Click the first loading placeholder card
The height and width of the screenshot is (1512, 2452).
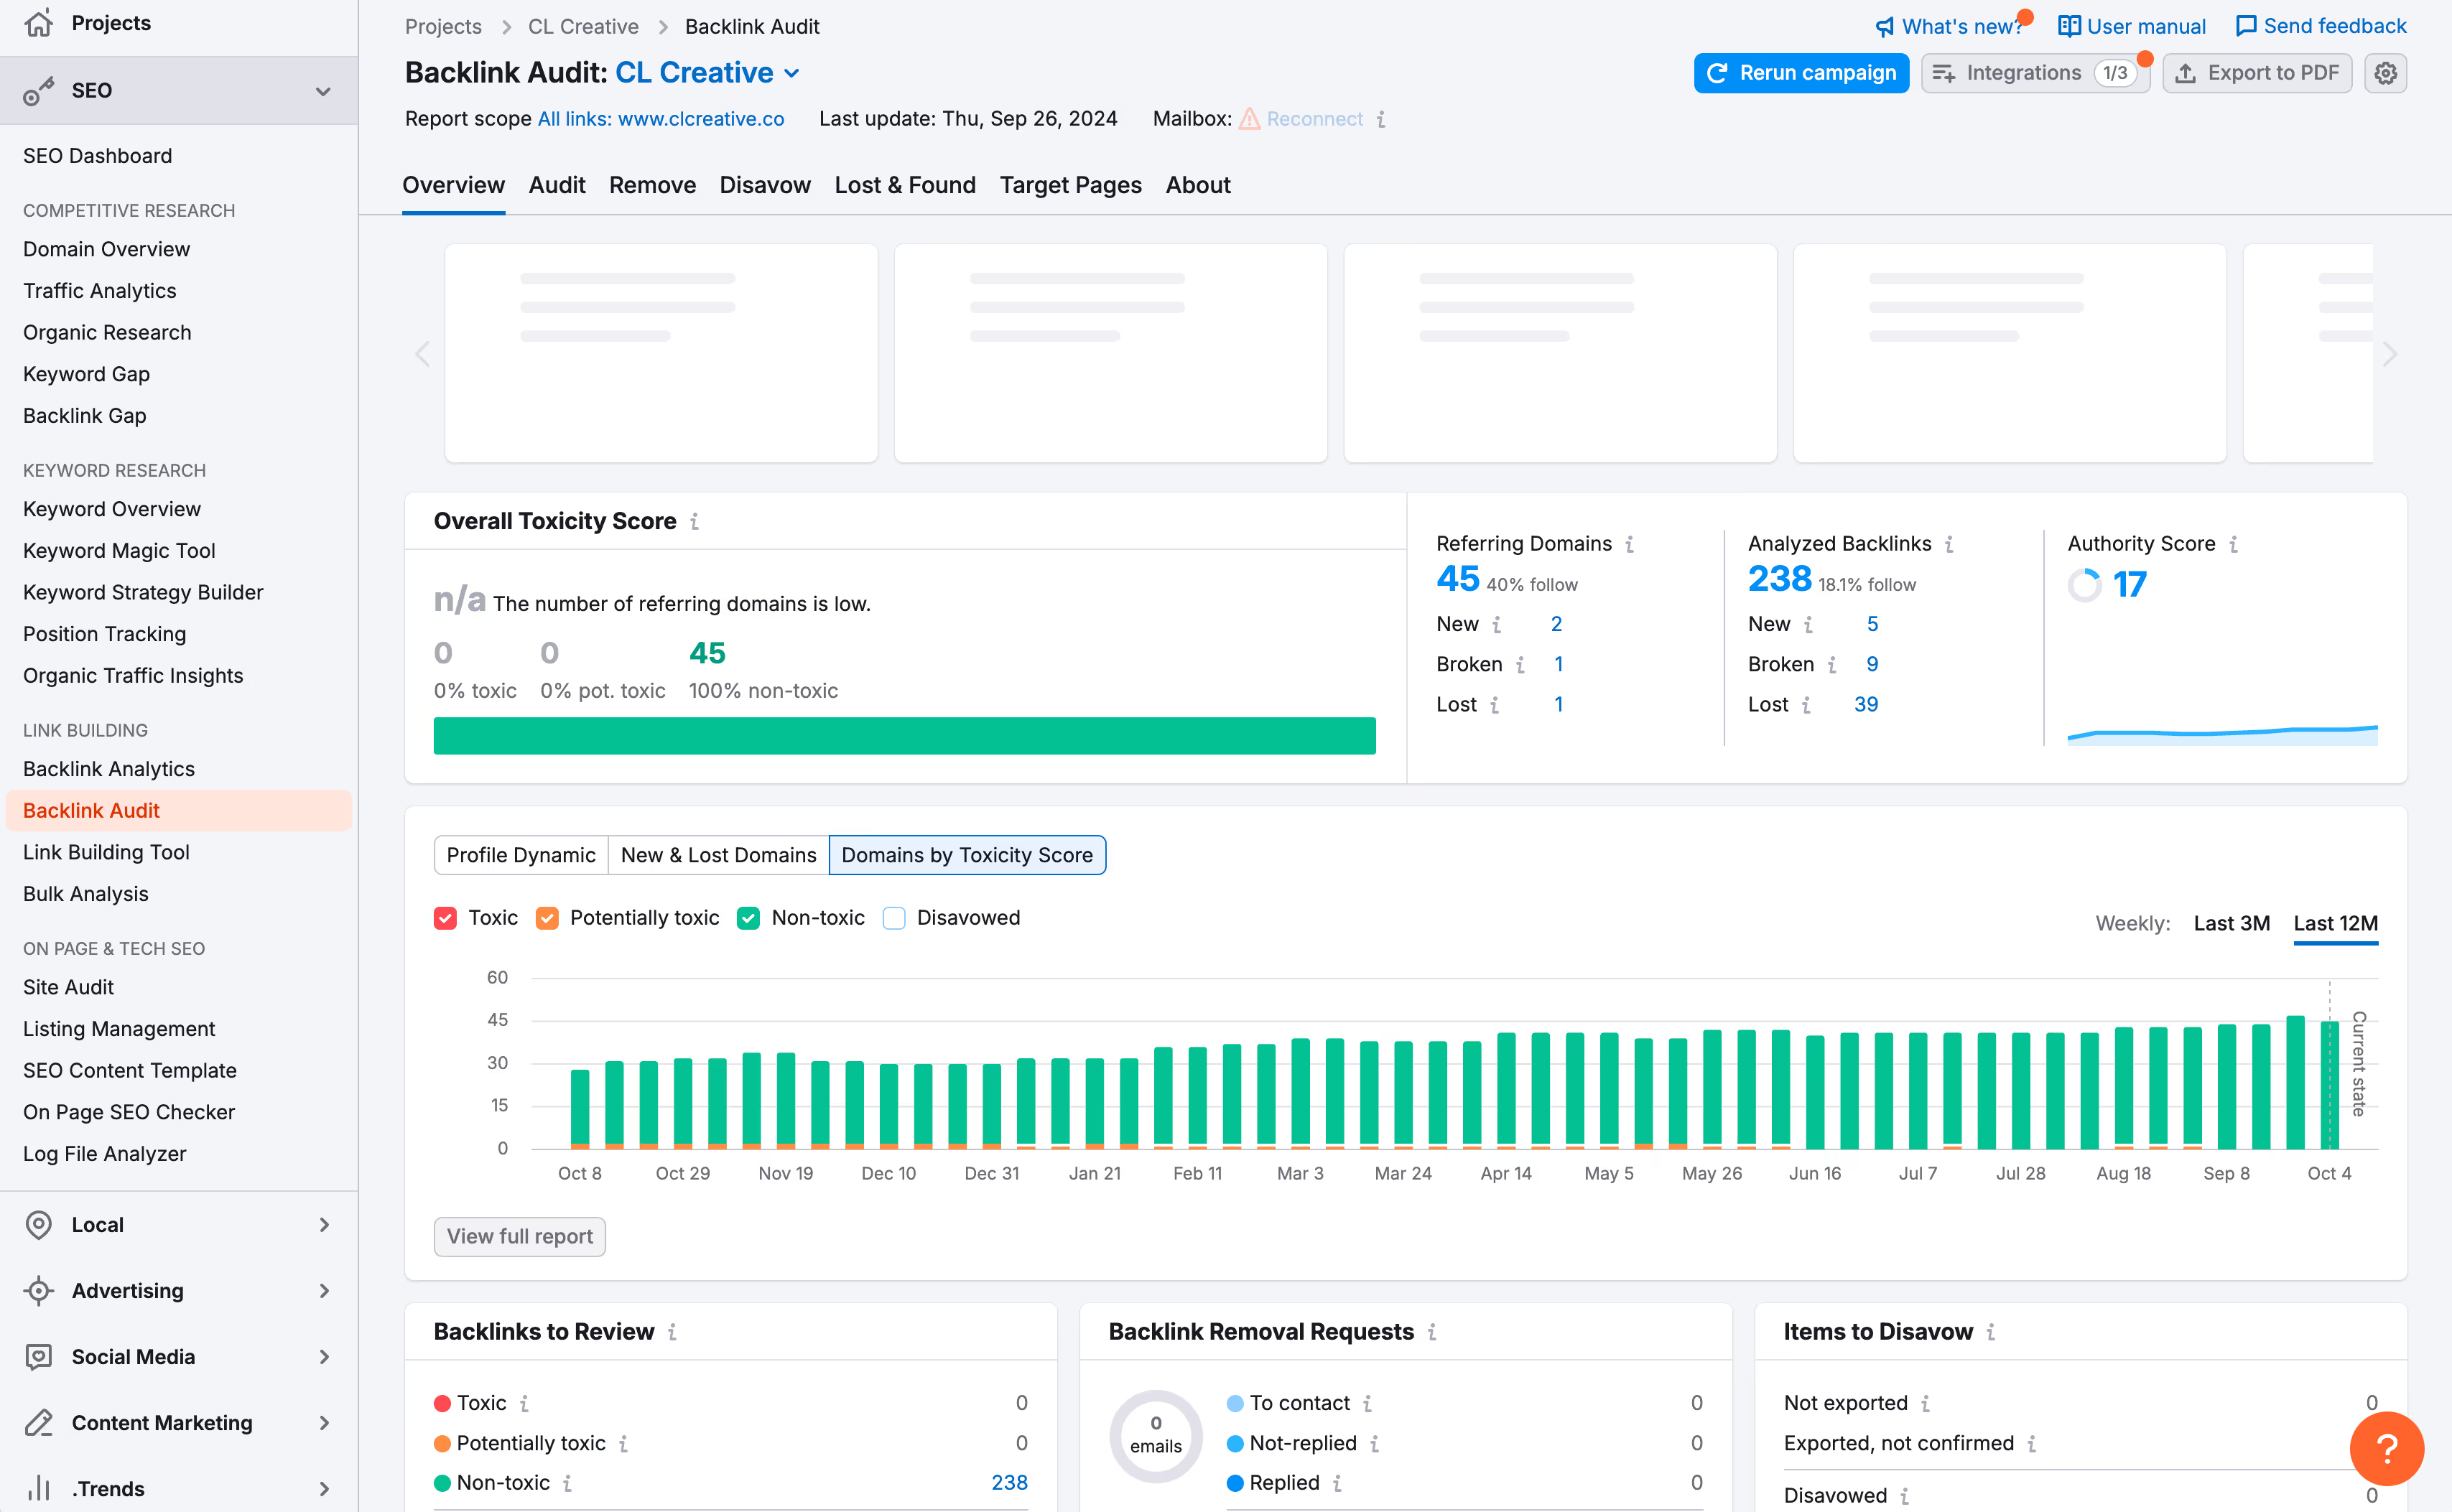pyautogui.click(x=661, y=353)
